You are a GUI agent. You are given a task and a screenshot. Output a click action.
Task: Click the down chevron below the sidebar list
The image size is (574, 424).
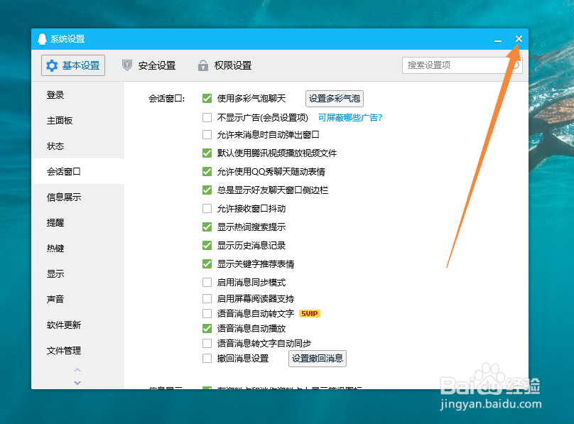77,383
